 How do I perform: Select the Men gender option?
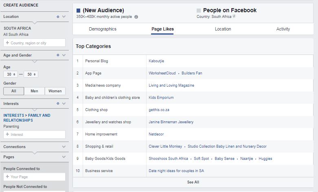(34, 91)
